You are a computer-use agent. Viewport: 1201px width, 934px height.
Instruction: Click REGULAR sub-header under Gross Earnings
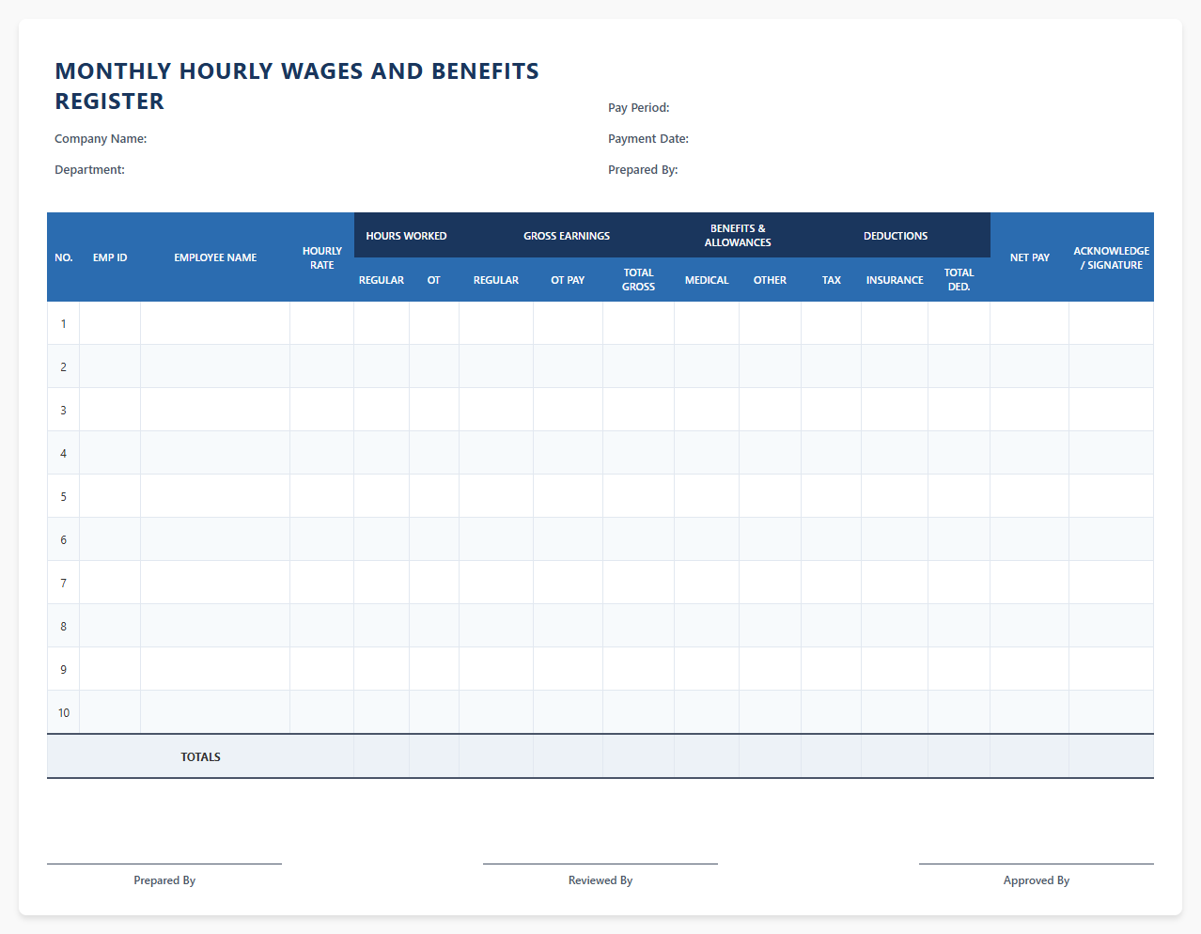click(x=496, y=280)
